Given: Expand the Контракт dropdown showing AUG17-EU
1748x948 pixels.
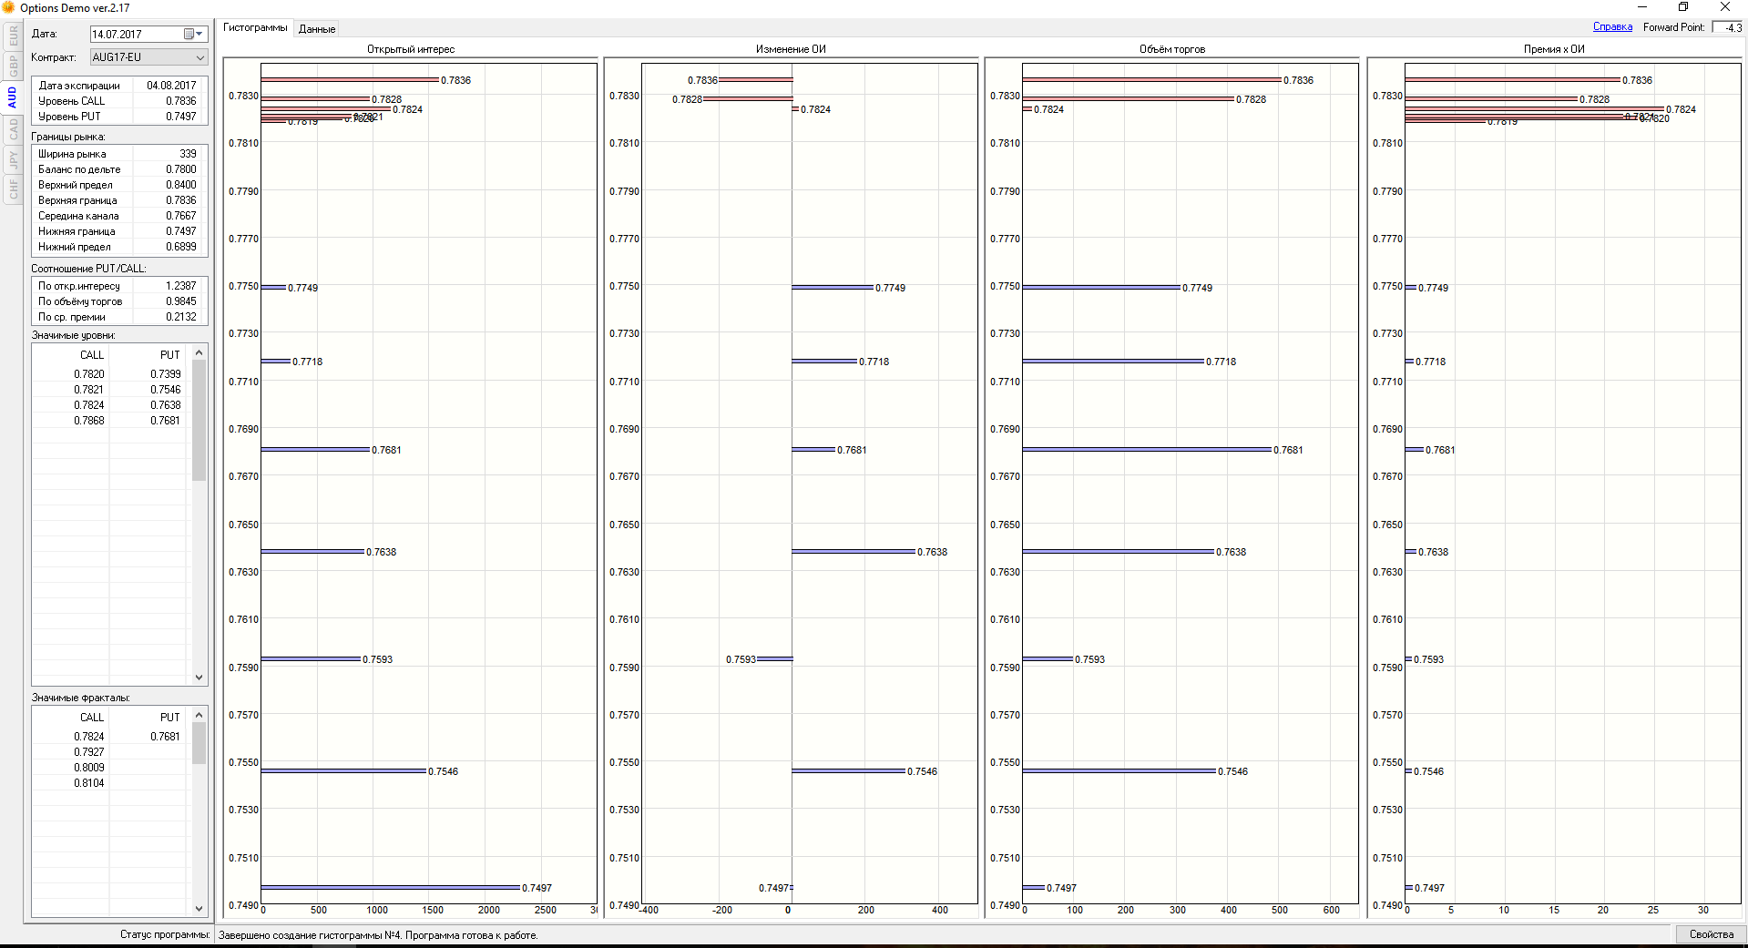Looking at the screenshot, I should (x=199, y=57).
